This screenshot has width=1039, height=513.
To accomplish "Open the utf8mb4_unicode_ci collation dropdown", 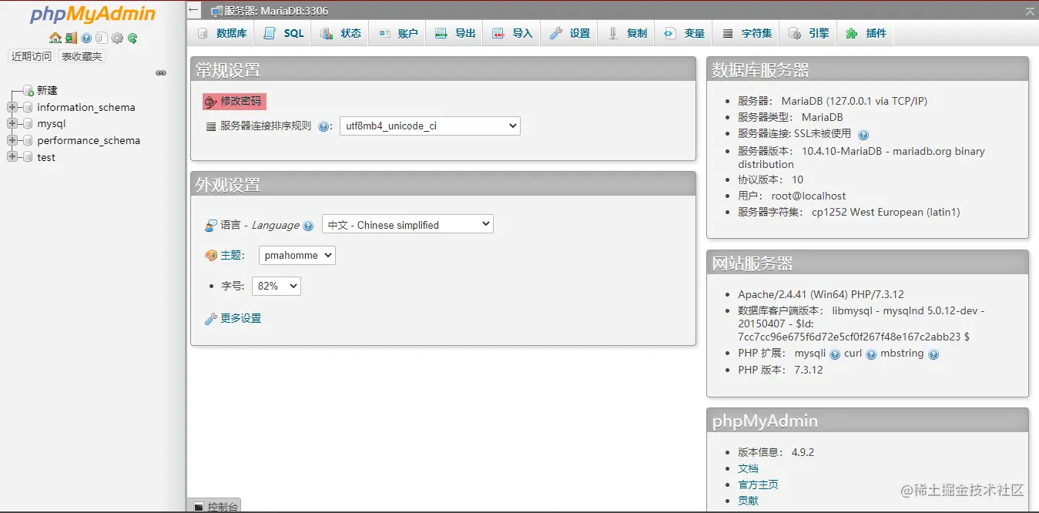I will pos(430,126).
